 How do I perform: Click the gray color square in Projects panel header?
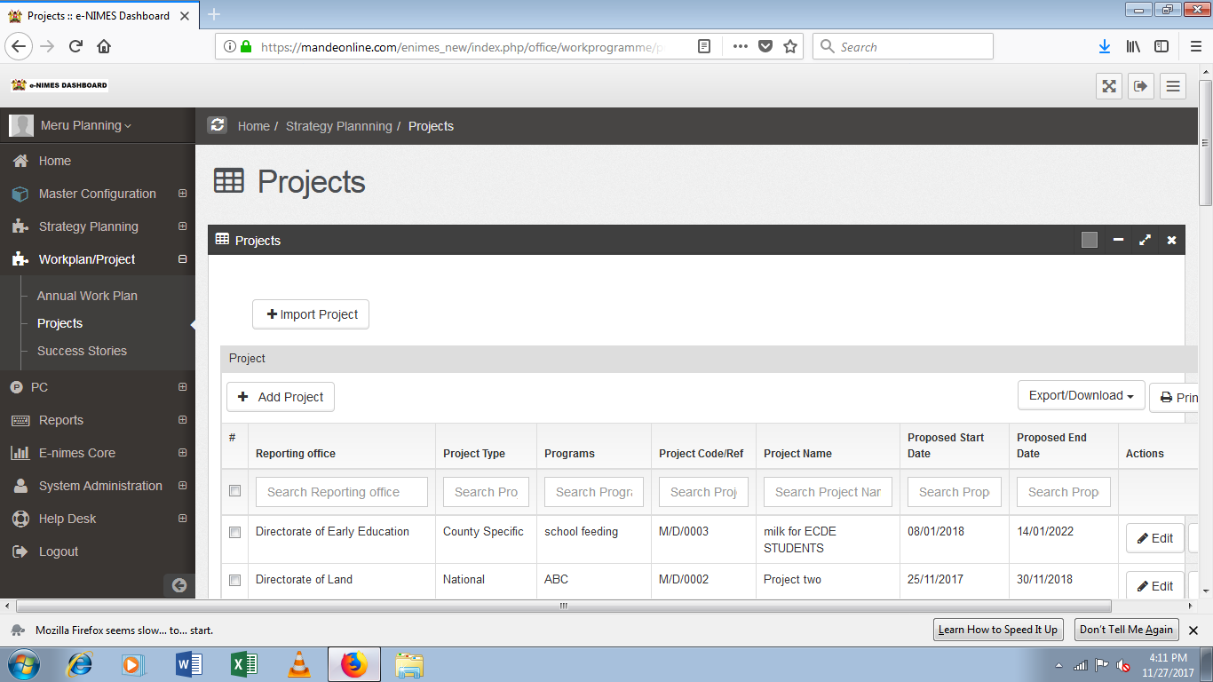coord(1090,240)
